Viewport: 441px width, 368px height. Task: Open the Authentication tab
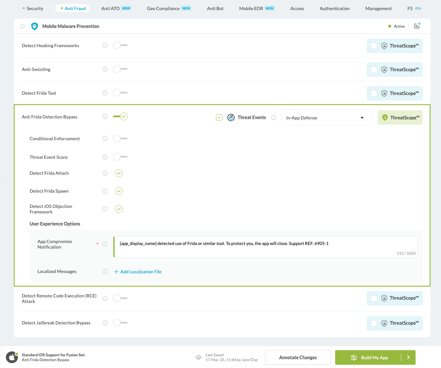[334, 8]
